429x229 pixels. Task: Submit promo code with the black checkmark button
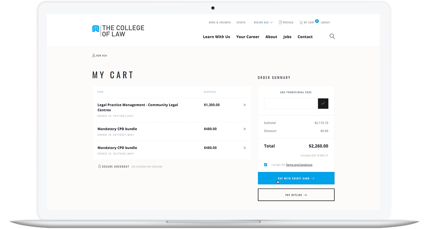[323, 103]
